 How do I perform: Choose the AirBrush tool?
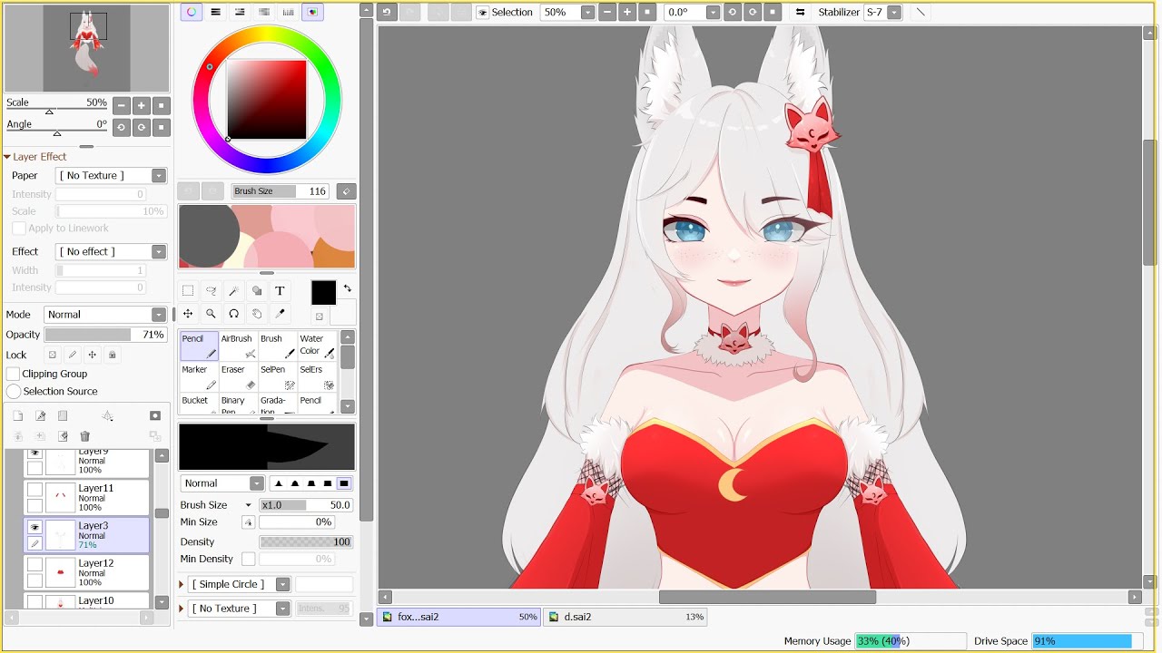point(238,346)
